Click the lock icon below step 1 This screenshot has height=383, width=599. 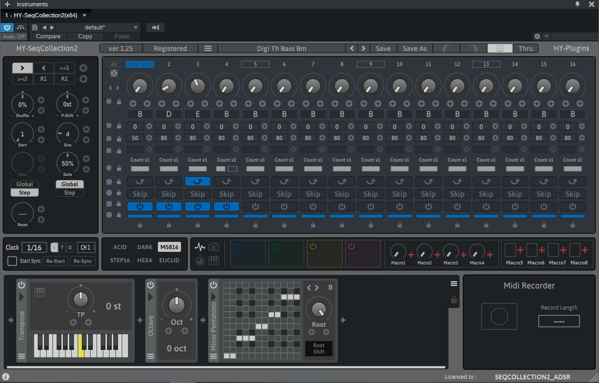click(x=140, y=225)
